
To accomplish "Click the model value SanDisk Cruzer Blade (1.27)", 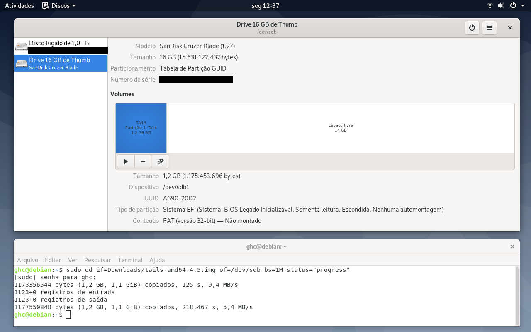I will click(x=197, y=46).
